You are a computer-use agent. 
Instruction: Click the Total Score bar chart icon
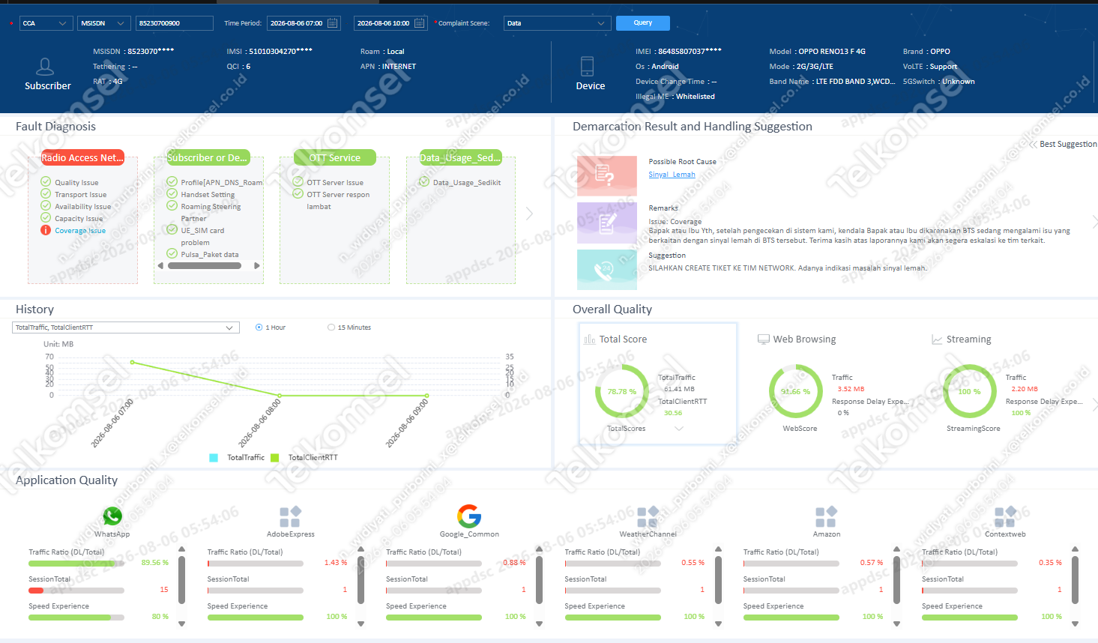590,339
